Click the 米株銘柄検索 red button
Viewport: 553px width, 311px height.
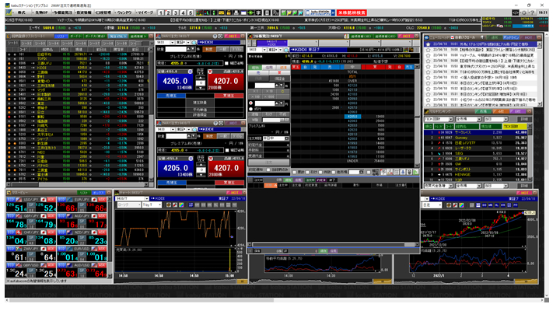pos(352,12)
